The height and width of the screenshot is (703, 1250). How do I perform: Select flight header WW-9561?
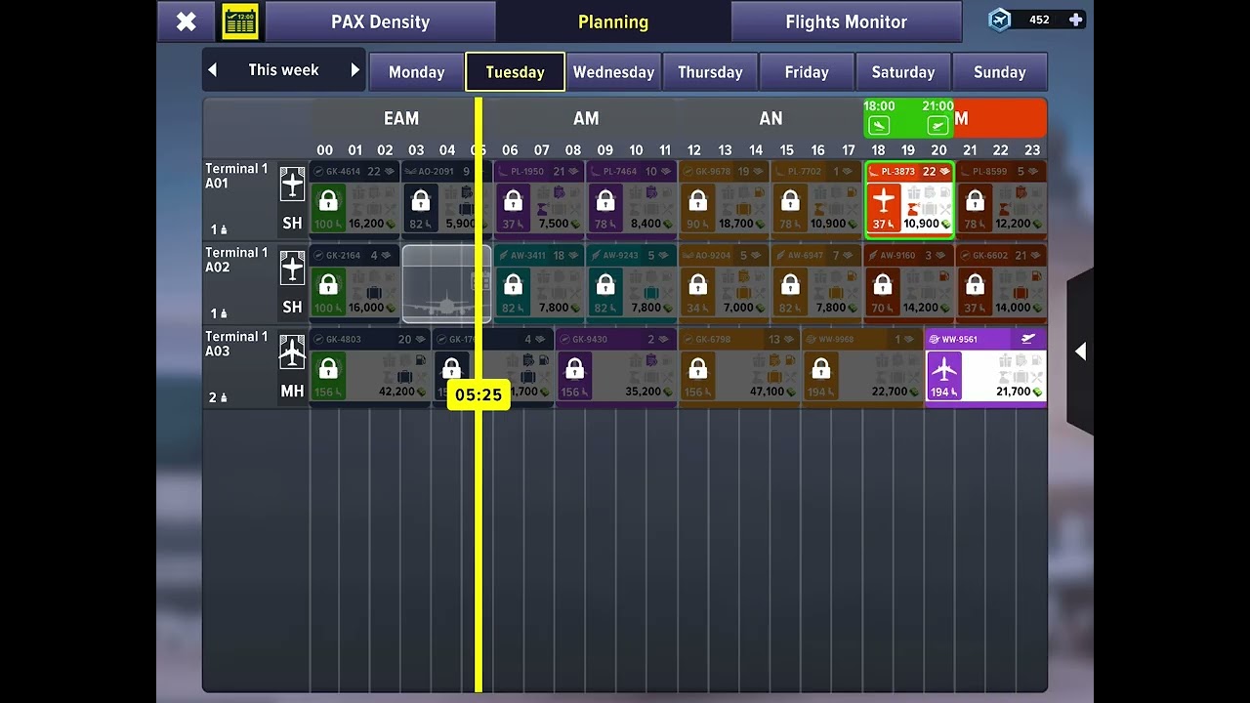coord(985,339)
